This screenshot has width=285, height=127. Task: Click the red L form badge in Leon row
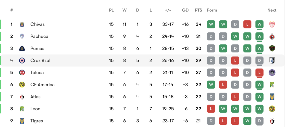coord(211,109)
